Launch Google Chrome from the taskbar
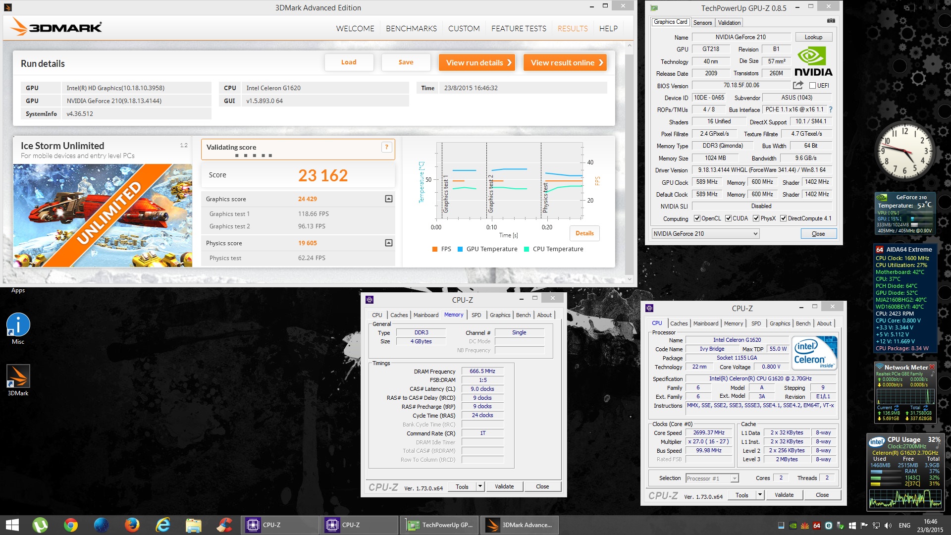The image size is (951, 535). point(71,525)
